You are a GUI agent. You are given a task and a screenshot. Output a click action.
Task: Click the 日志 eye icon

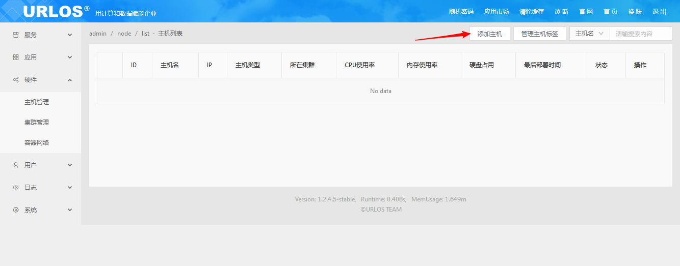point(16,188)
